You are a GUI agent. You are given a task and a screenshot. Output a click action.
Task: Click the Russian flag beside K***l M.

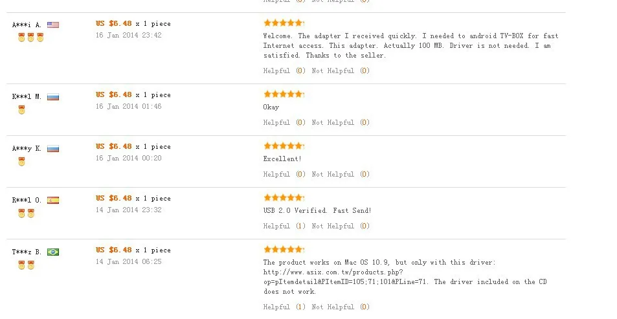pos(53,97)
